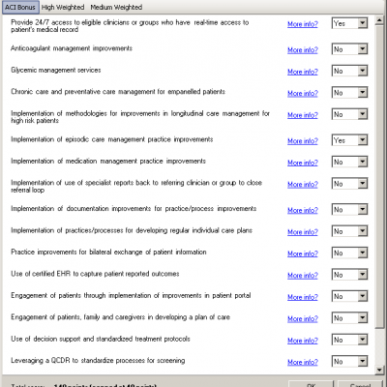Click More info for documentation improvements

(x=303, y=210)
